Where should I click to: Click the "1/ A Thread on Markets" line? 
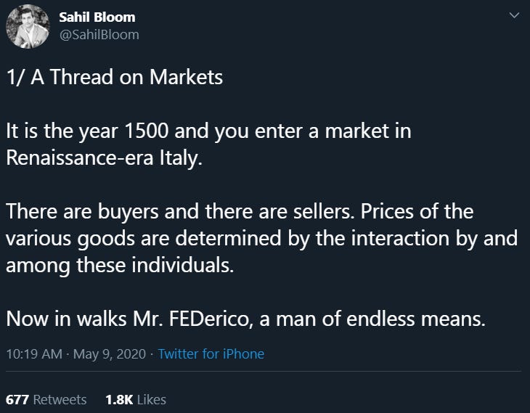click(x=114, y=78)
